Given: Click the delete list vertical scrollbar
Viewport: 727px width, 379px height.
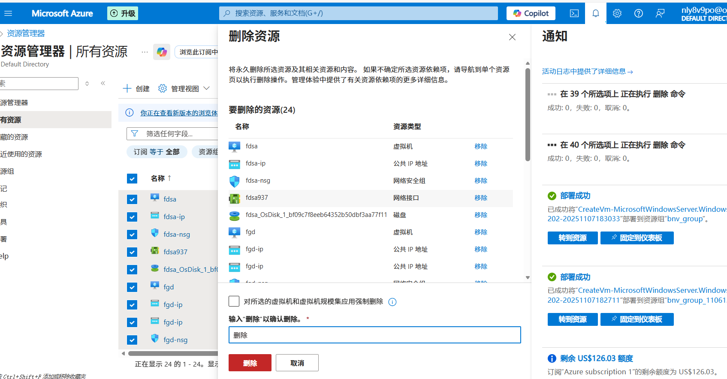Looking at the screenshot, I should 528,114.
